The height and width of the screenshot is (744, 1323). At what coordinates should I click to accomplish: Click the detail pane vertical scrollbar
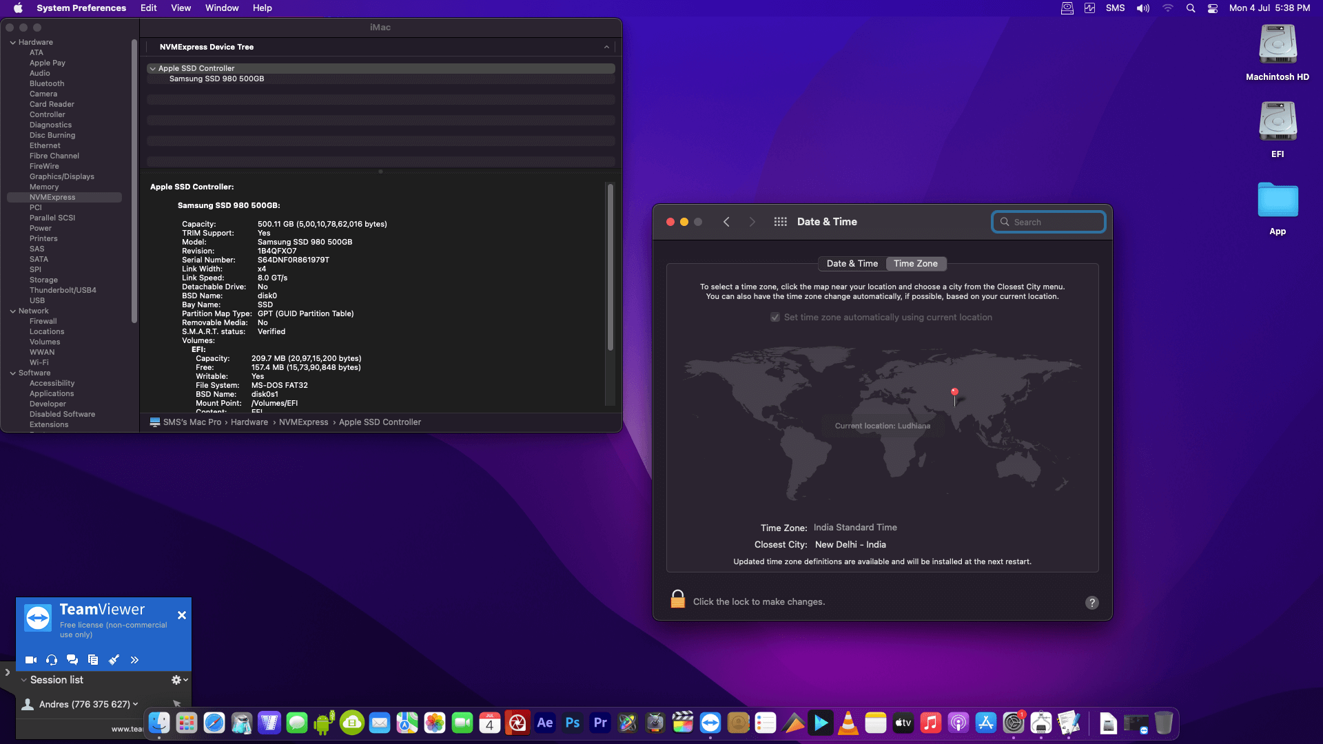(610, 267)
